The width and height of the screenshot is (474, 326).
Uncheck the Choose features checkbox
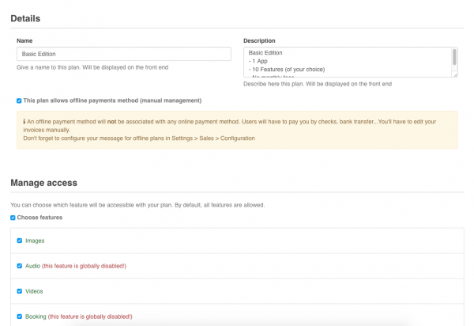click(x=13, y=218)
